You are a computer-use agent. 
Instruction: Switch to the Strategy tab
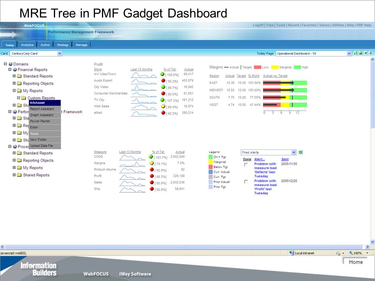63,44
